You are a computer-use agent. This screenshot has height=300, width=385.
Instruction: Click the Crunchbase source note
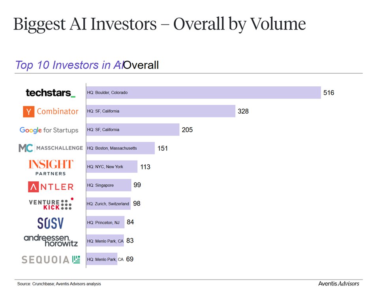(x=59, y=284)
